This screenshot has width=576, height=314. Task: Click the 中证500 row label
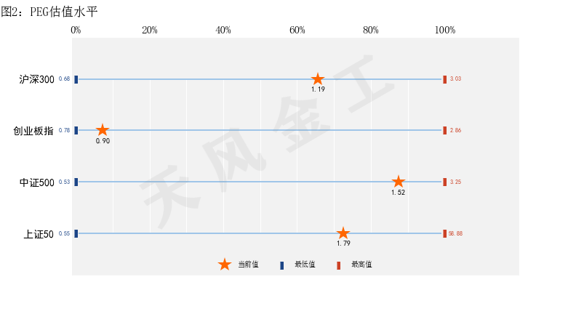pyautogui.click(x=37, y=182)
